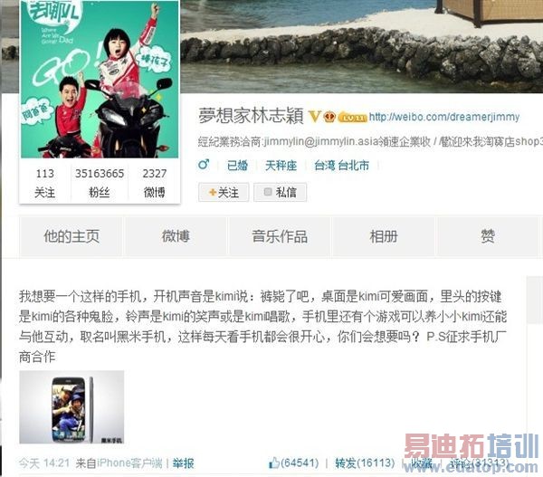
Task: Open the profile avatar picture
Action: pyautogui.click(x=100, y=79)
